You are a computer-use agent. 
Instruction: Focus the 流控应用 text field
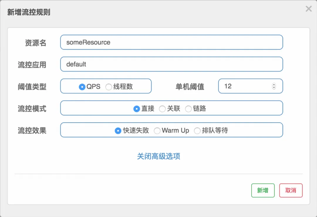click(x=171, y=64)
